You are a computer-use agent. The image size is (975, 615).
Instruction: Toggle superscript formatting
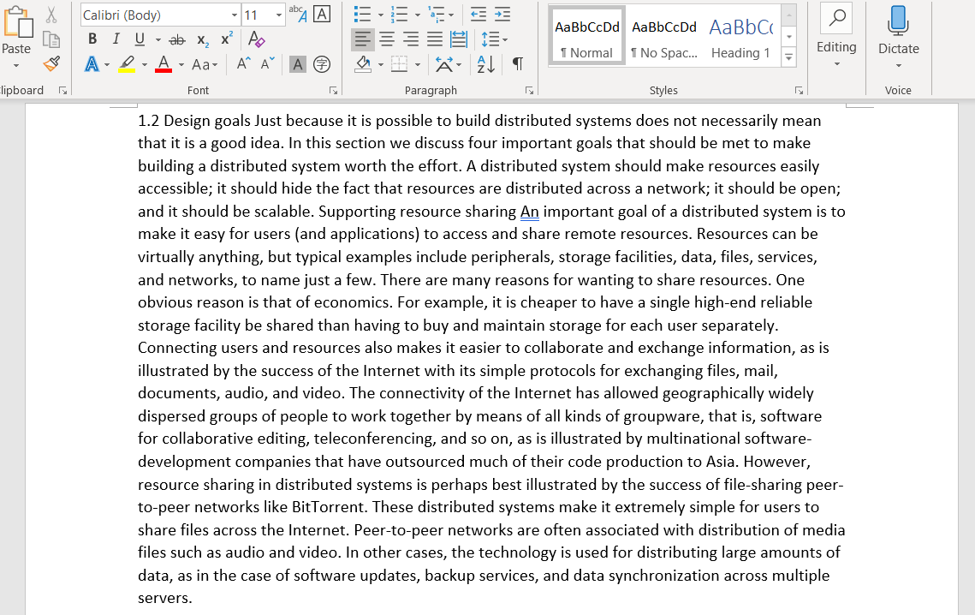tap(227, 39)
